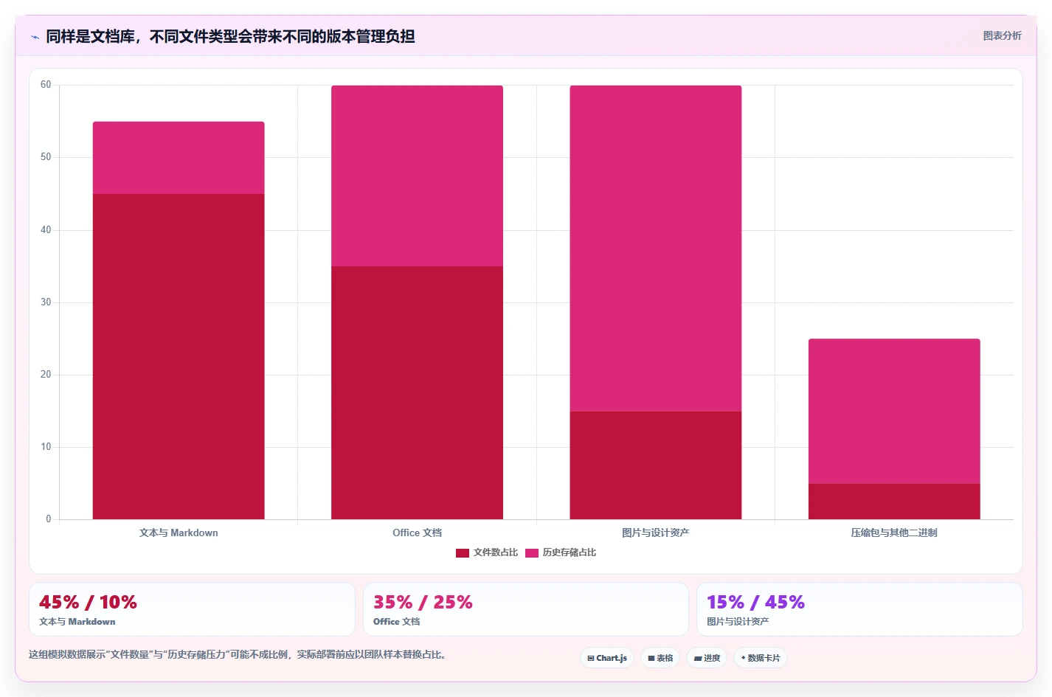Click the dark red segment of Office 文档 bar

point(417,392)
